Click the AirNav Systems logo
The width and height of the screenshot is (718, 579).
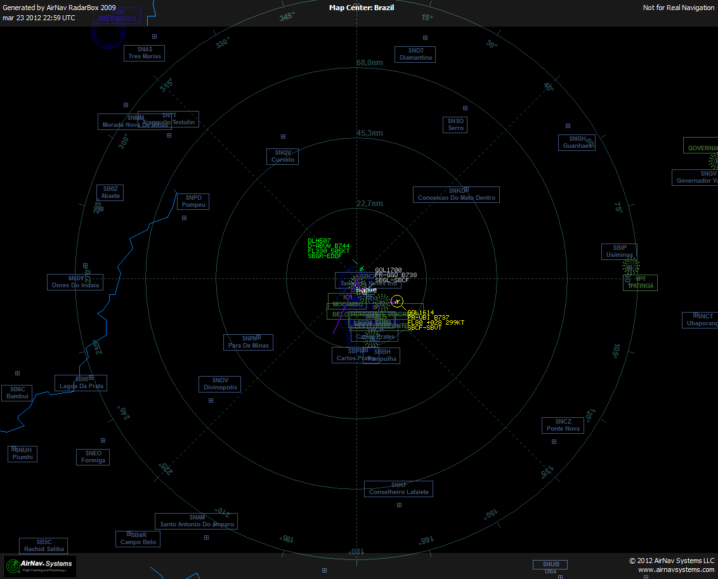[38, 566]
